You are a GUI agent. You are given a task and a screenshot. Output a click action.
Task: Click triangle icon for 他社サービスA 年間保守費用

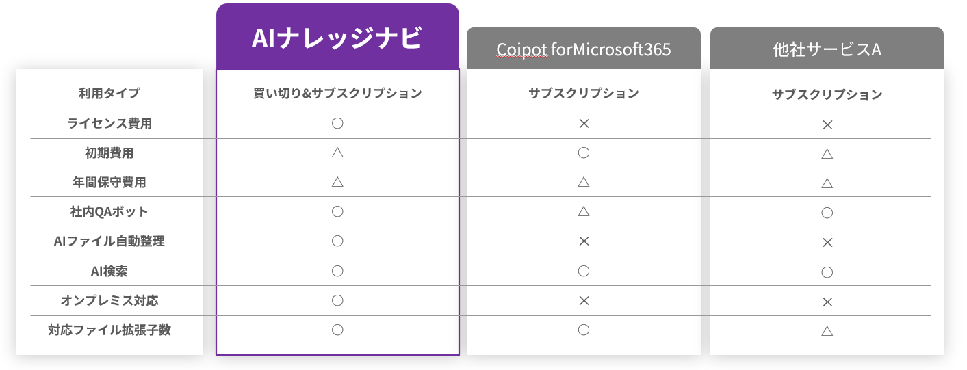point(827,183)
